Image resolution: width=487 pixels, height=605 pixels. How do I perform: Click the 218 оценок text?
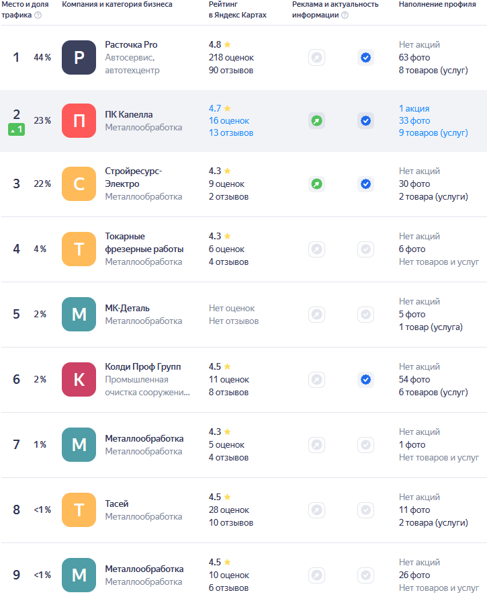[231, 58]
